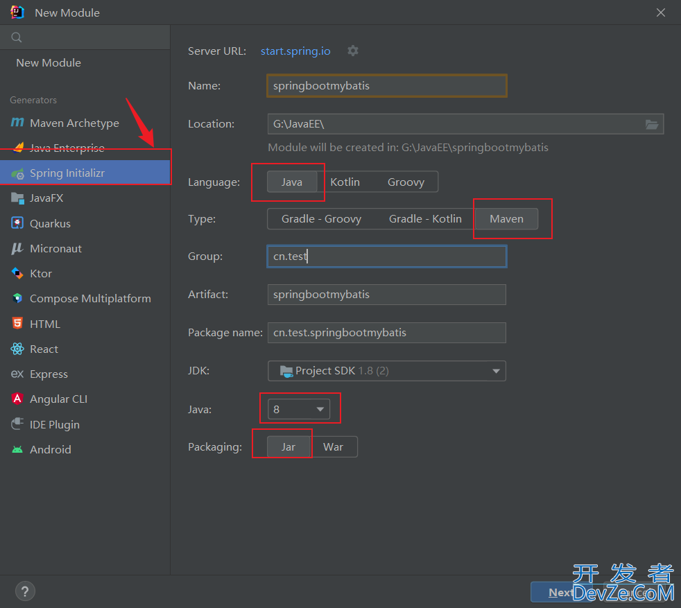Choose Gradle - Groovy build type

pos(321,219)
